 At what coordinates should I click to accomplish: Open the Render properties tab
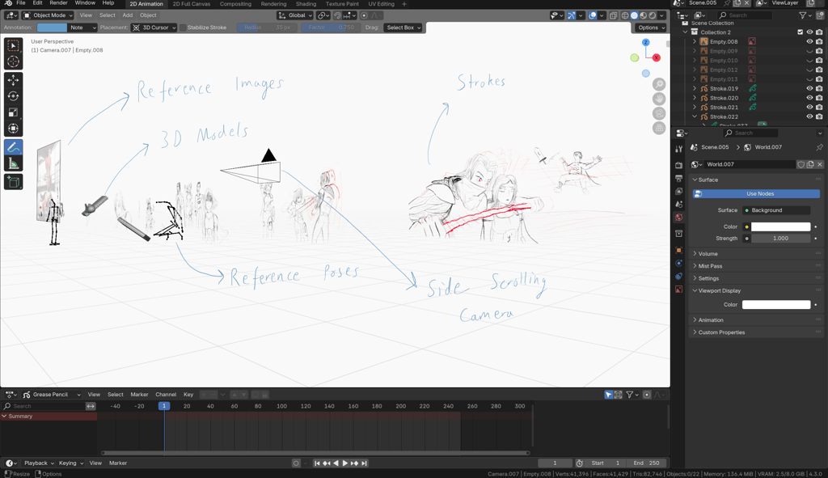point(679,165)
